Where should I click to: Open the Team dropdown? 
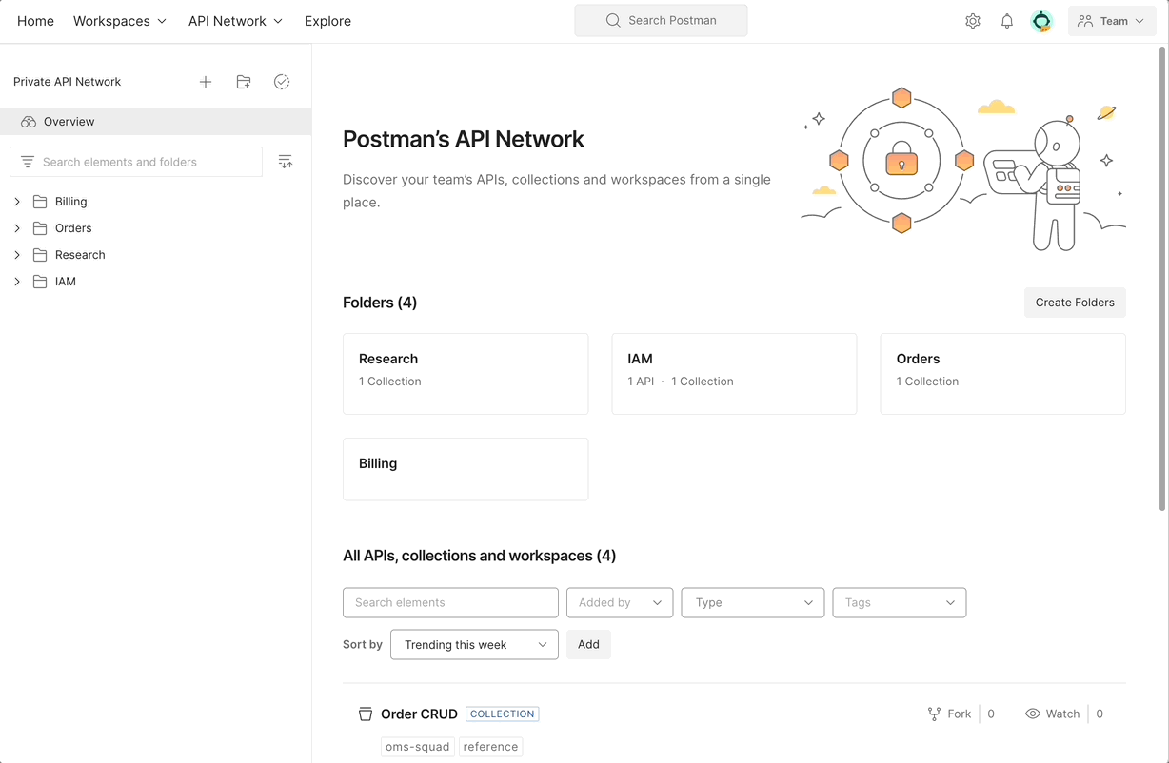(x=1111, y=20)
